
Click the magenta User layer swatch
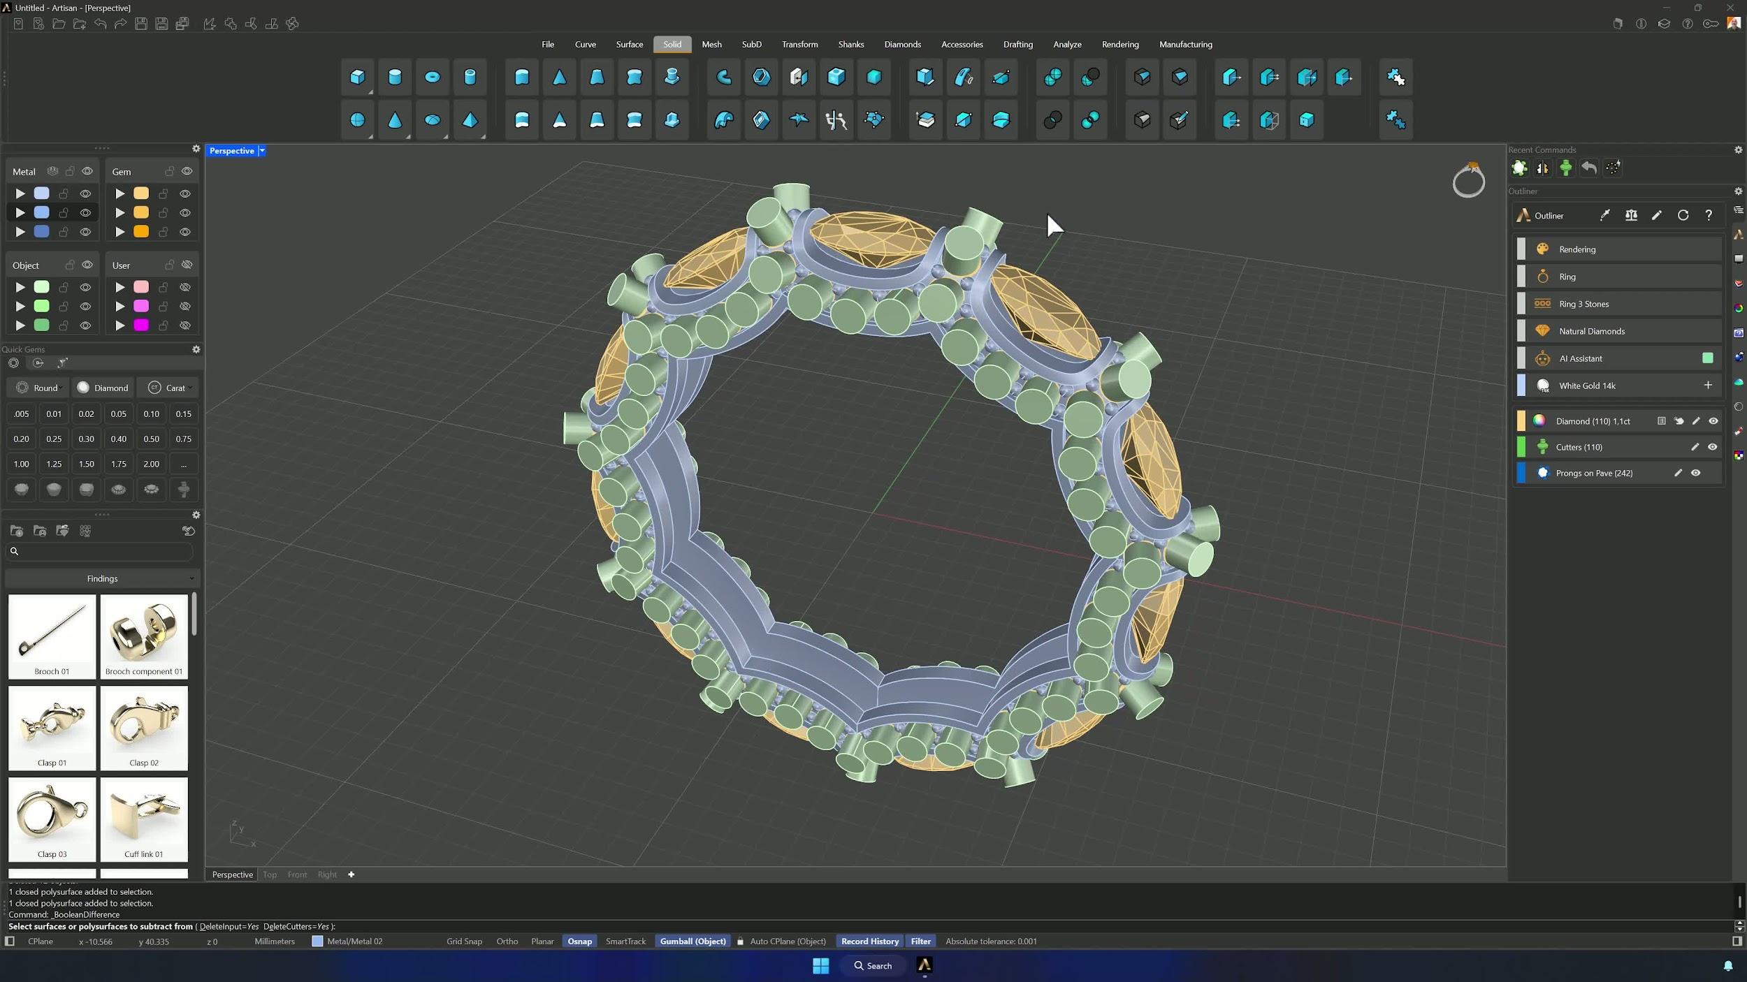tap(141, 325)
